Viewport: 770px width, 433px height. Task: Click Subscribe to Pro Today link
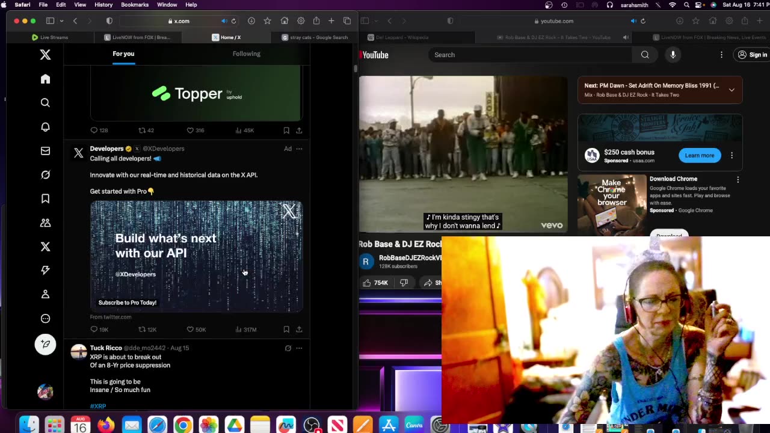pos(128,302)
